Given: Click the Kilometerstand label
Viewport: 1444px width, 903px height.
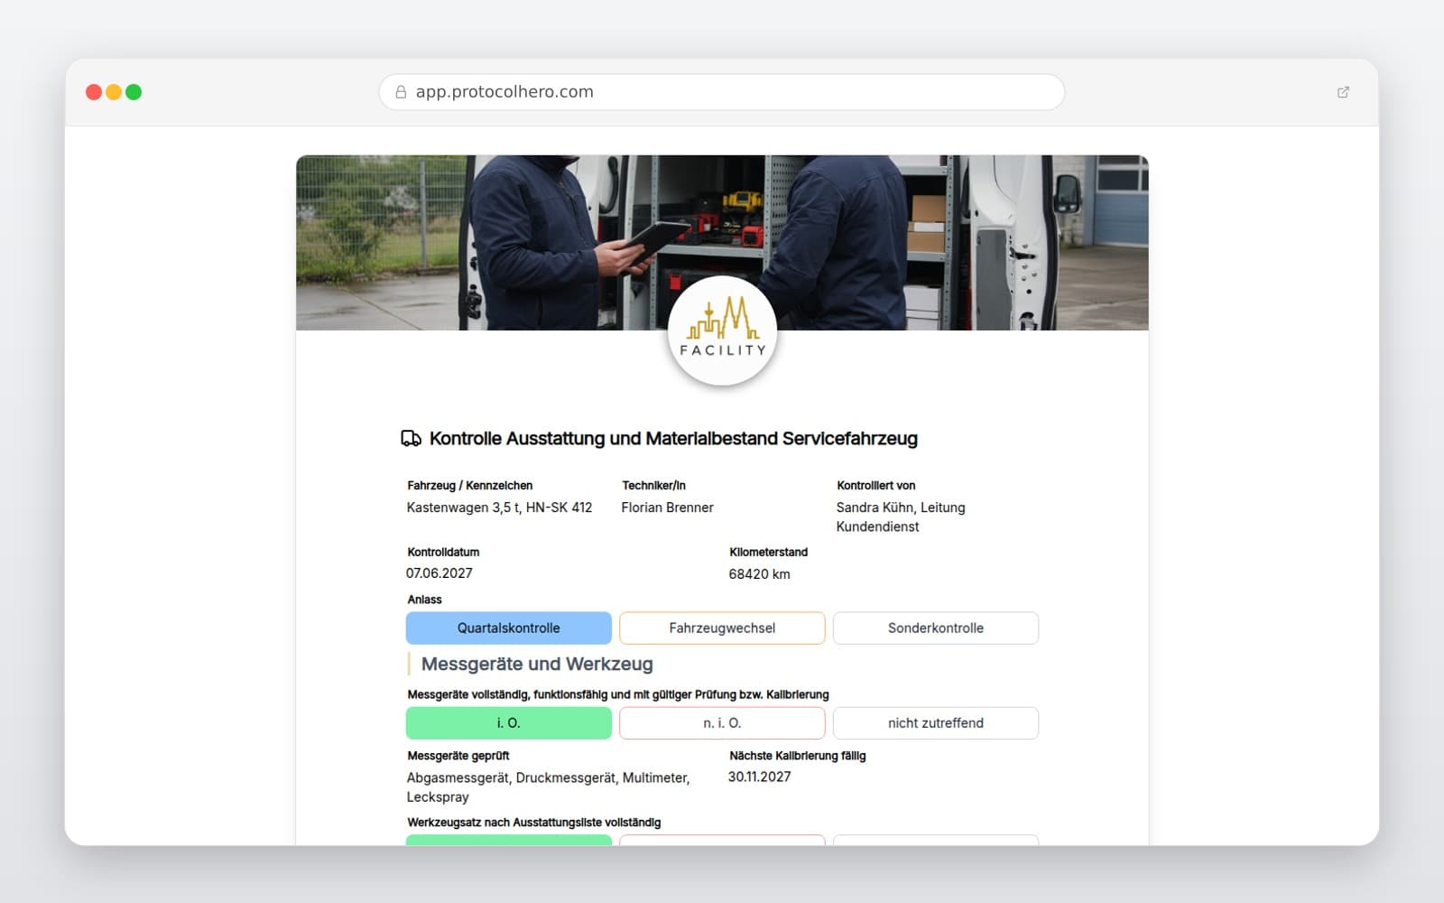Looking at the screenshot, I should point(769,553).
